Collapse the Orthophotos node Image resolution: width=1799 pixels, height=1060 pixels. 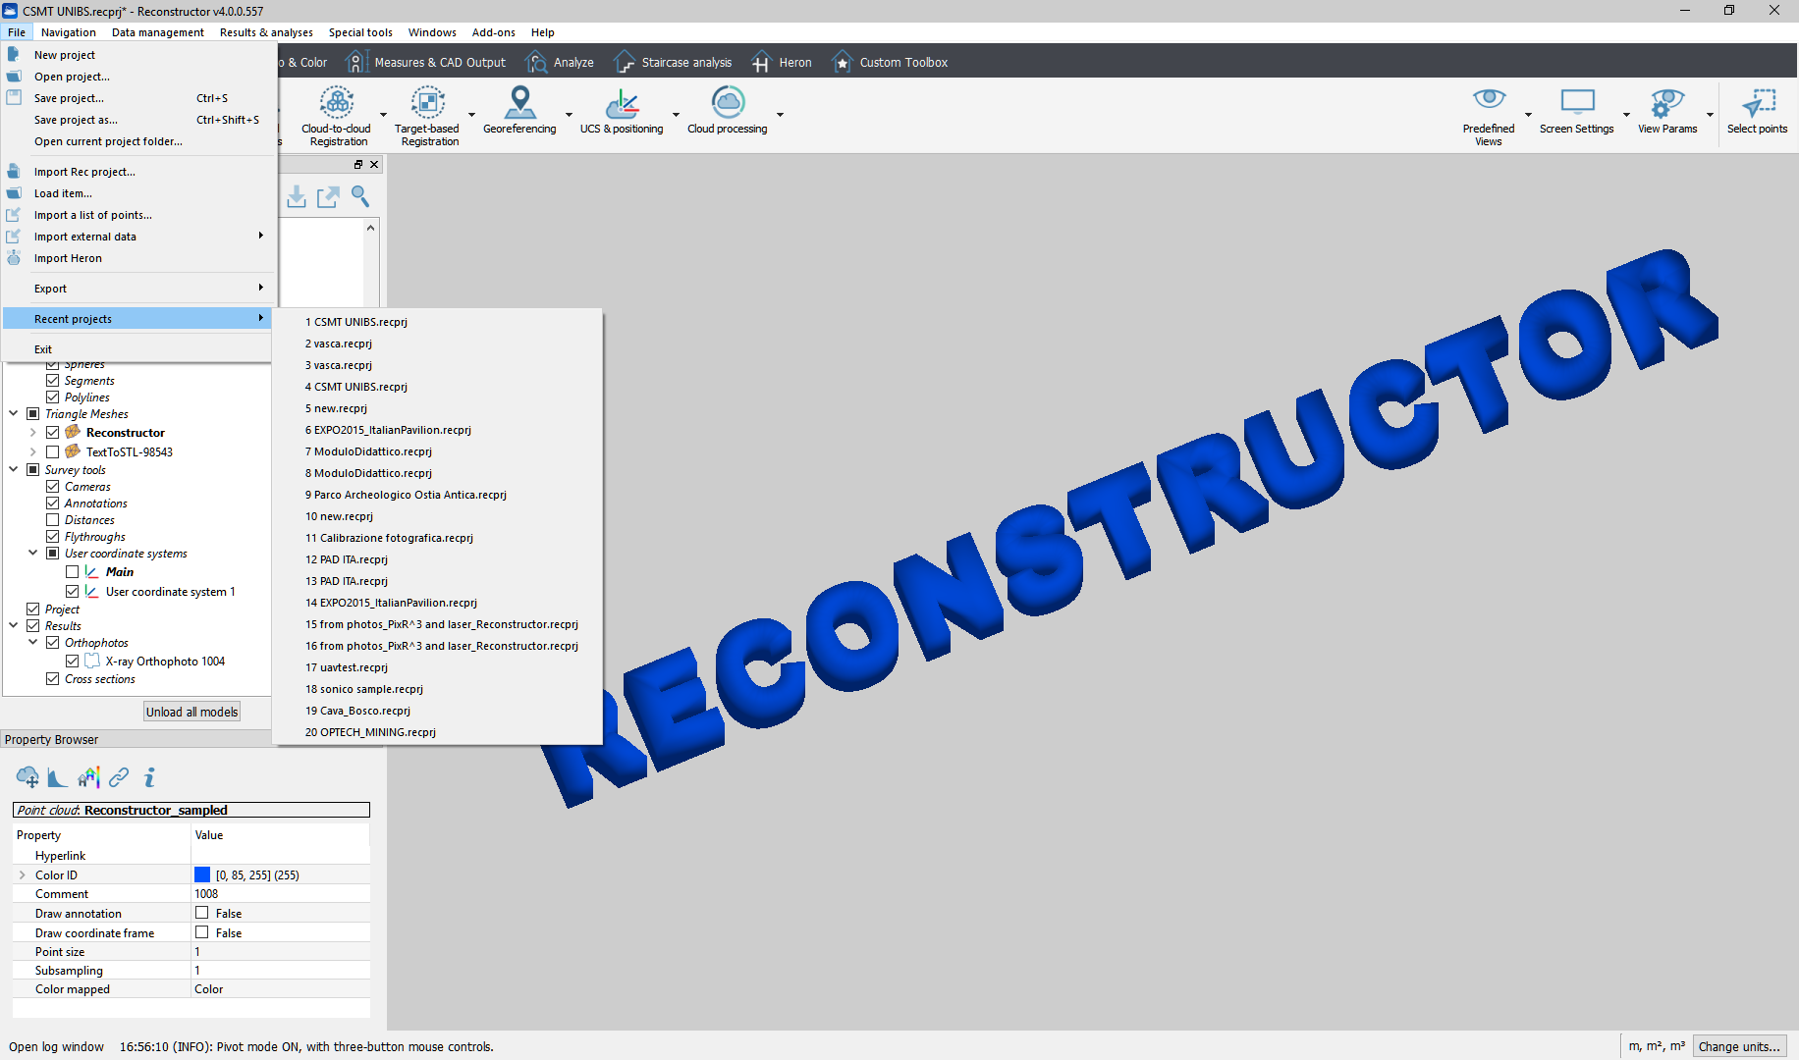point(33,643)
